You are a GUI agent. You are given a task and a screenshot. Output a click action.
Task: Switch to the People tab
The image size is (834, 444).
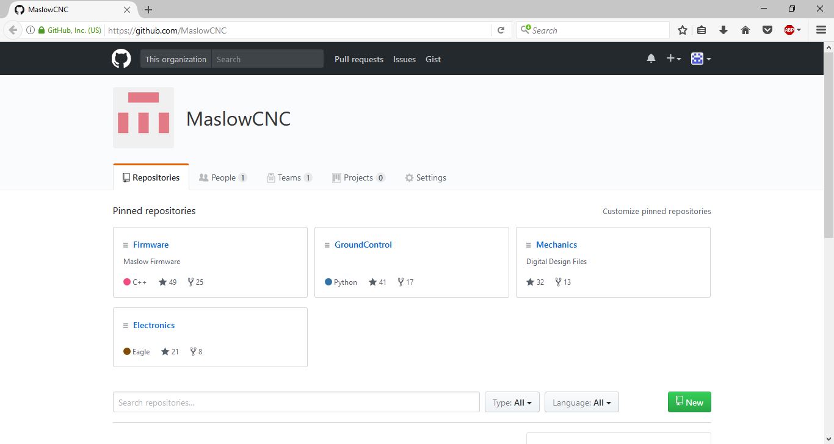223,177
